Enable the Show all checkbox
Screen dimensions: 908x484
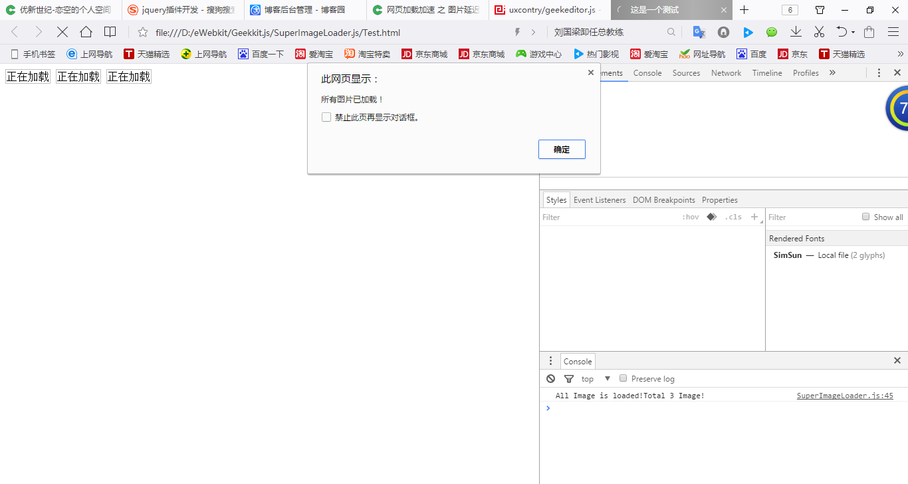[865, 217]
